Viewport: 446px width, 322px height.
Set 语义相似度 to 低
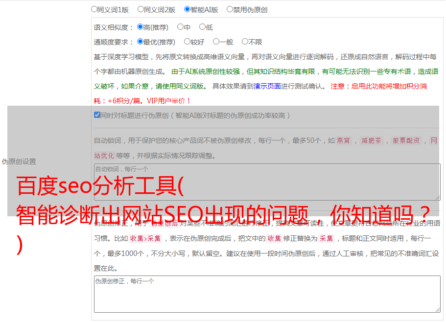click(x=202, y=27)
